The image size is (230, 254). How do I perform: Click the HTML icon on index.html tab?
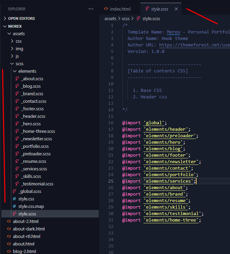point(106,9)
